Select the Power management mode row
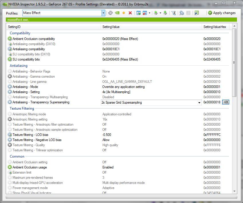Viewport: 243px width, 203px height. pyautogui.click(x=118, y=188)
